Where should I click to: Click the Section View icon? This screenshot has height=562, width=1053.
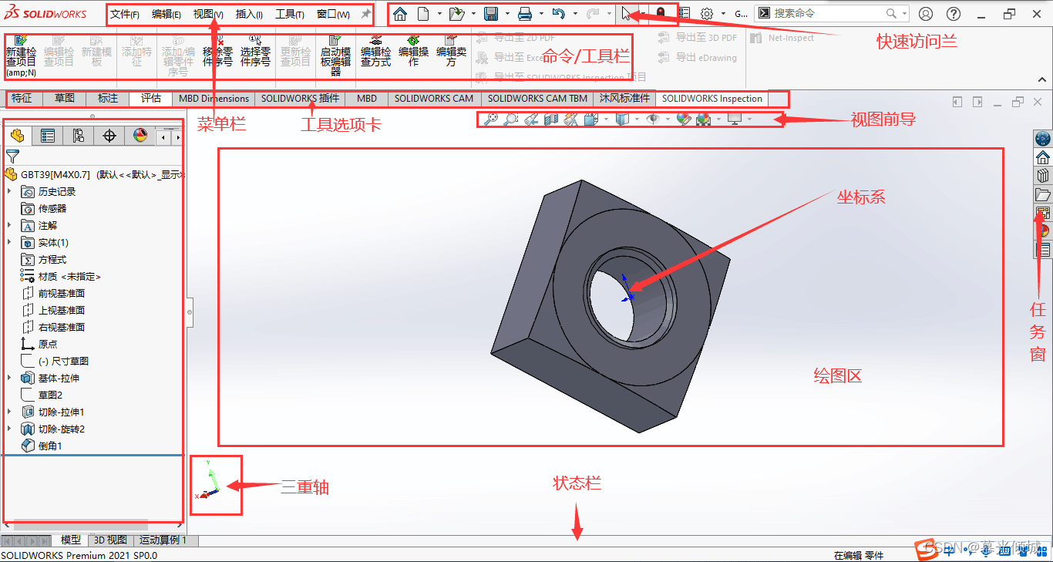550,119
